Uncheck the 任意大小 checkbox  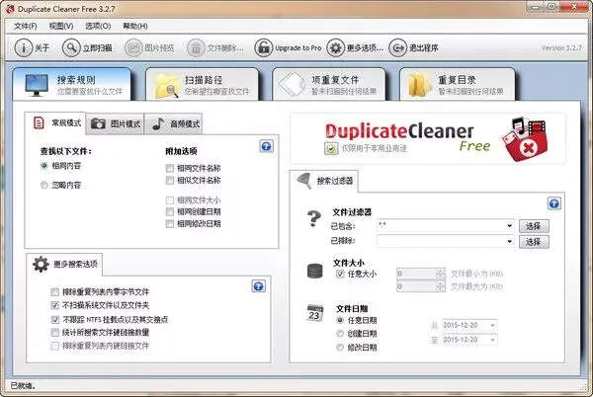[340, 274]
